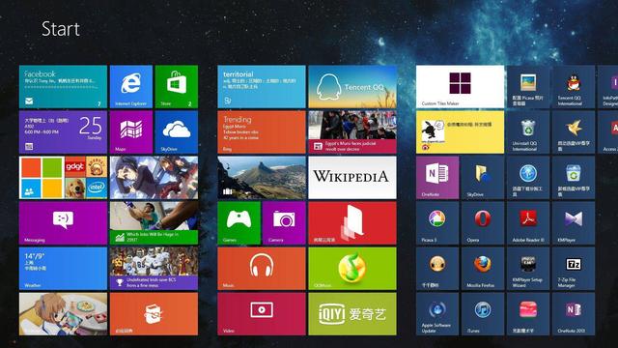Open the golden headphones music player tile
618x348 pixels.
click(x=437, y=269)
